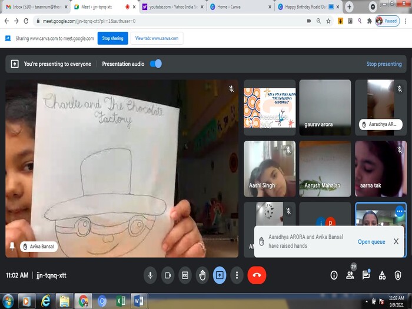412x309 pixels.
Task: Turn off the camera in Meet controls
Action: coord(168,275)
